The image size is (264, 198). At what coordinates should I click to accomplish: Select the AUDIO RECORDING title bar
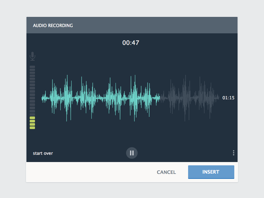coord(53,25)
